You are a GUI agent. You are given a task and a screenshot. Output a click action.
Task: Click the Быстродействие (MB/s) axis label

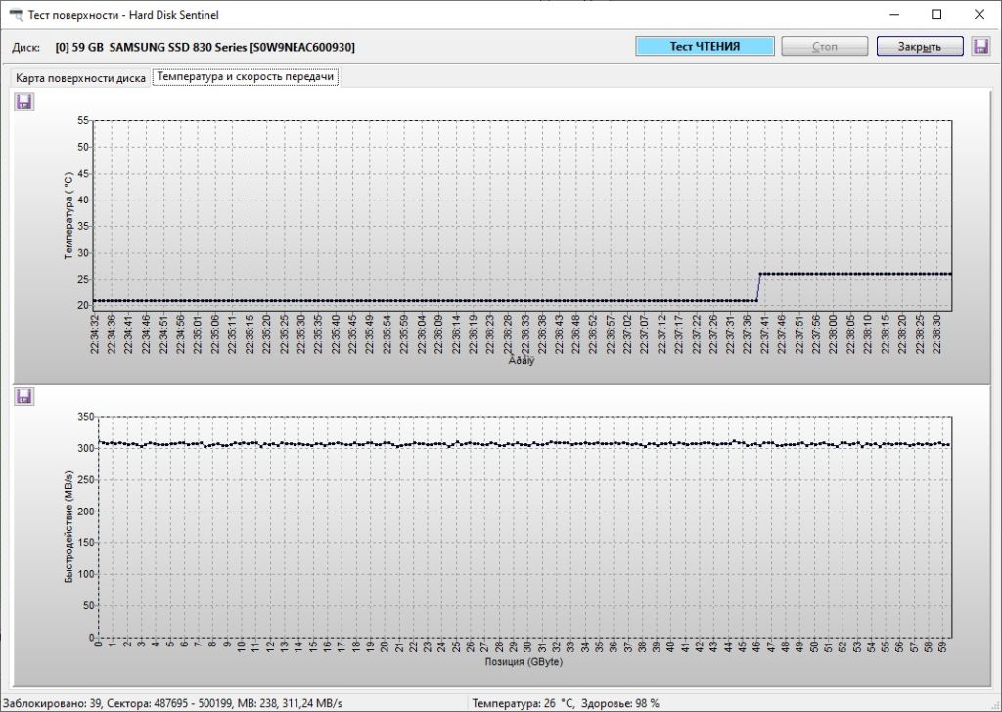click(x=69, y=527)
